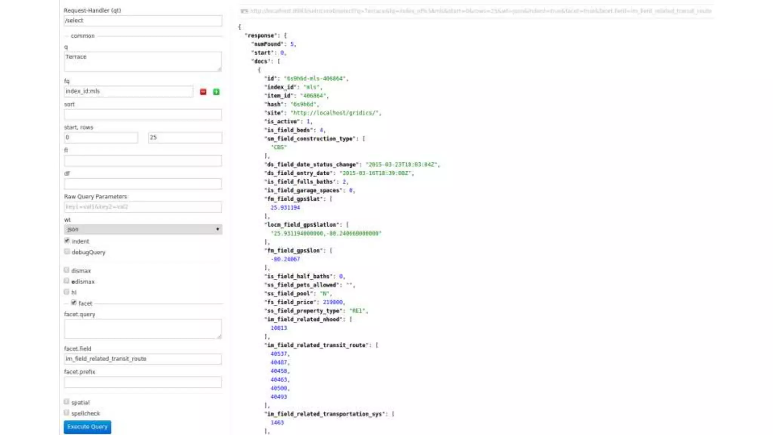
Task: Click the fq field with index_id:mls
Action: tap(128, 91)
